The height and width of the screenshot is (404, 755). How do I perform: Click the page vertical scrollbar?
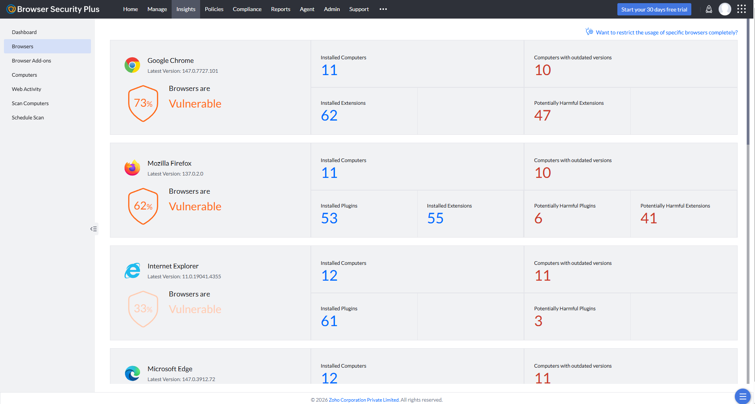748,81
